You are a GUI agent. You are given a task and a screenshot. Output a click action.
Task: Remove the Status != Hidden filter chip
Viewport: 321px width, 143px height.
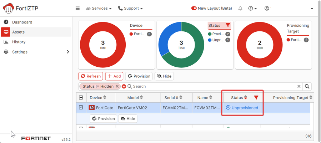tap(117, 87)
